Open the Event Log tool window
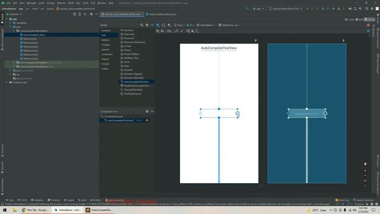 pyautogui.click(x=342, y=200)
